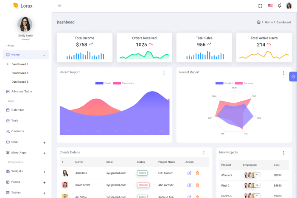Viewport: 297px width, 198px height.
Task: Edit John Doe's client row
Action: point(189,173)
